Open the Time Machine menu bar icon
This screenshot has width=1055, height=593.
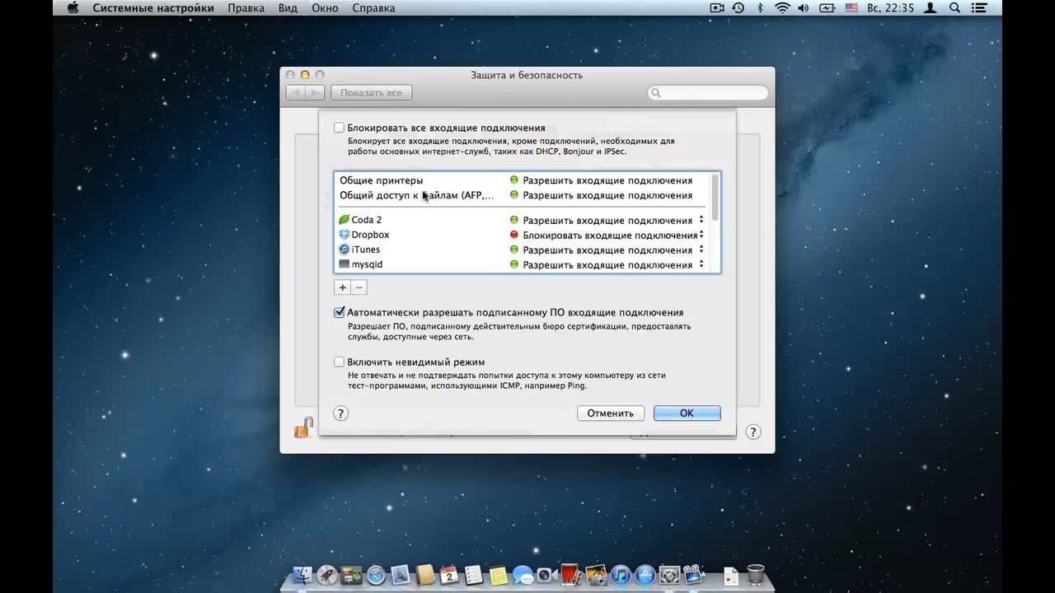tap(738, 7)
